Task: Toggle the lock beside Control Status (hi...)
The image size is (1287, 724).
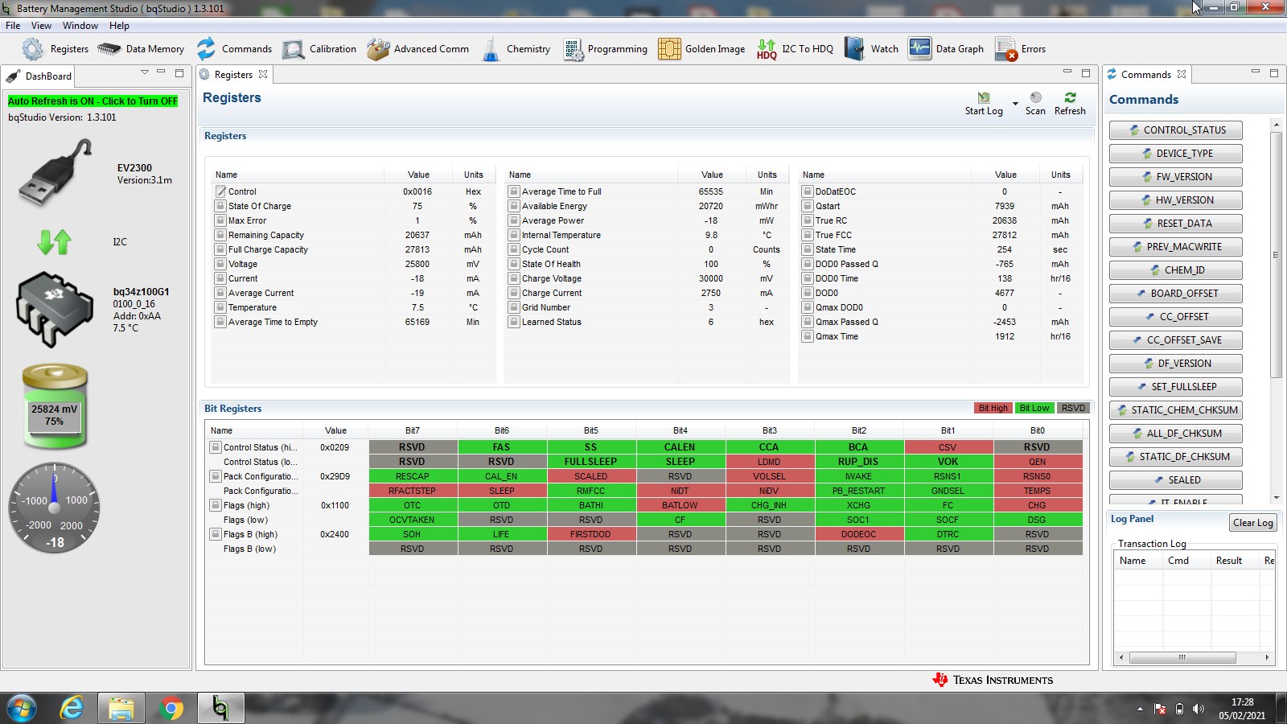Action: [216, 447]
